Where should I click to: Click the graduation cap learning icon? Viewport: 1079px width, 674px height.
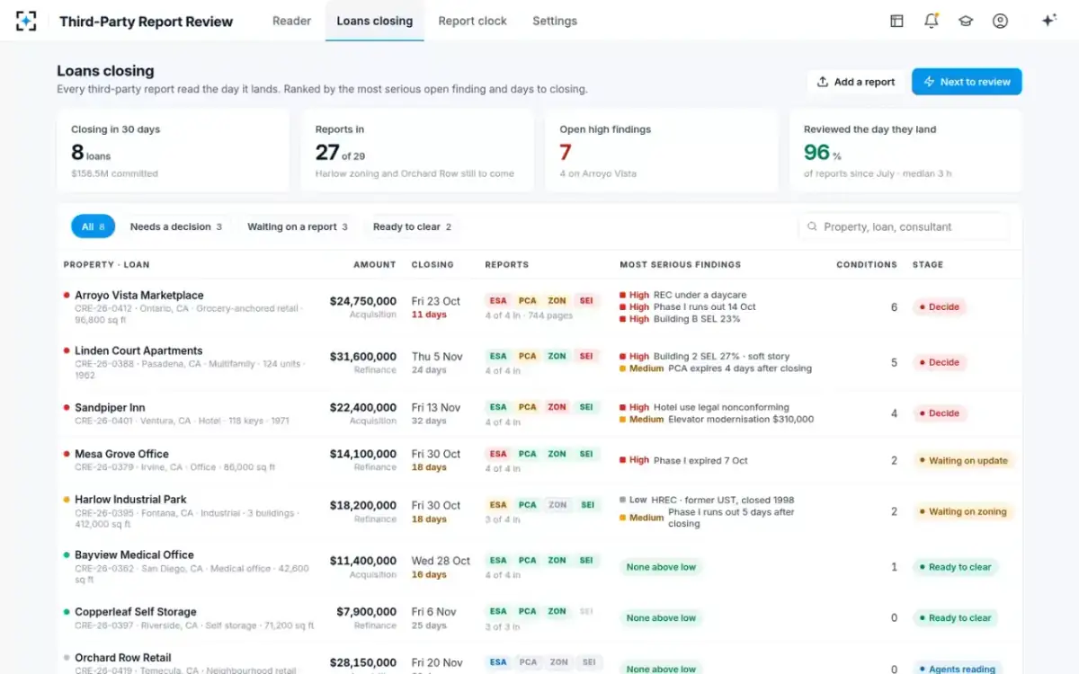(966, 21)
